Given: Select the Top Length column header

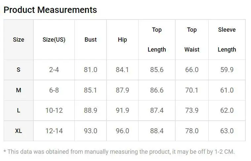Looking at the screenshot, I should tap(157, 40).
